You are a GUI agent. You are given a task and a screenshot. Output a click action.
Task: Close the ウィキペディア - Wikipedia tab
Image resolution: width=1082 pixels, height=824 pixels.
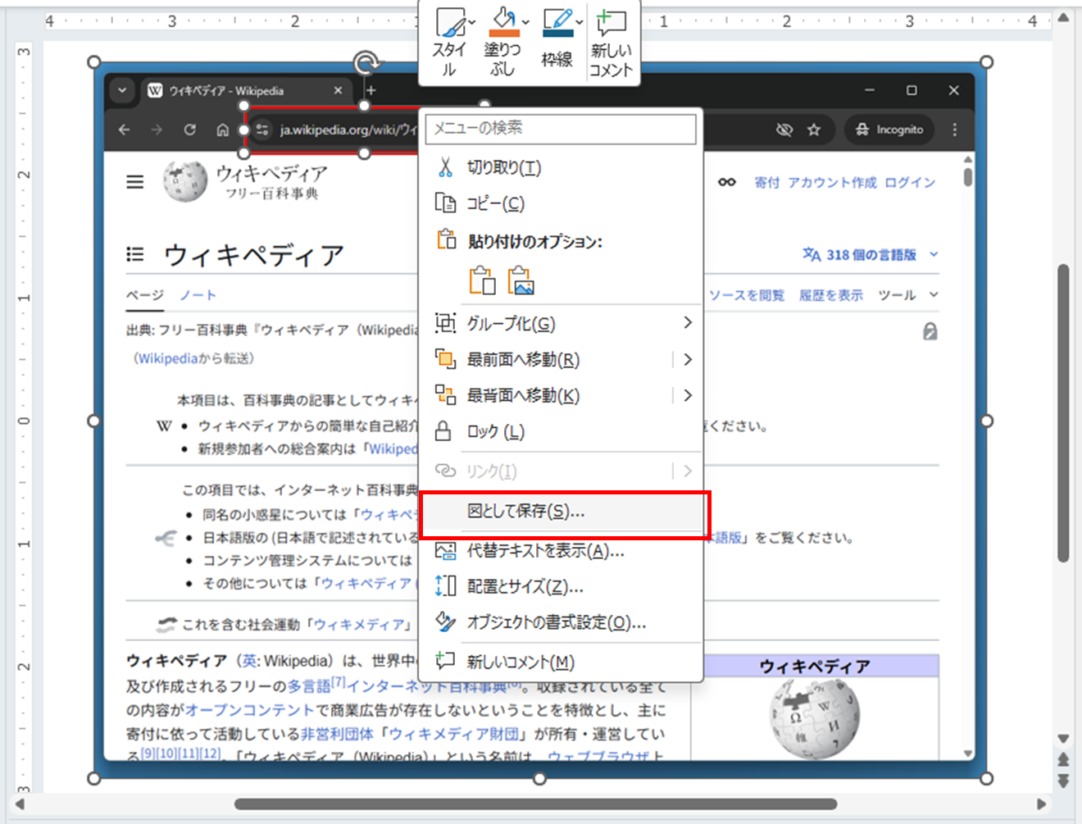click(x=338, y=90)
